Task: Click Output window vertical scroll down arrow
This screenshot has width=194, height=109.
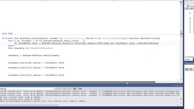Action: click(x=181, y=103)
